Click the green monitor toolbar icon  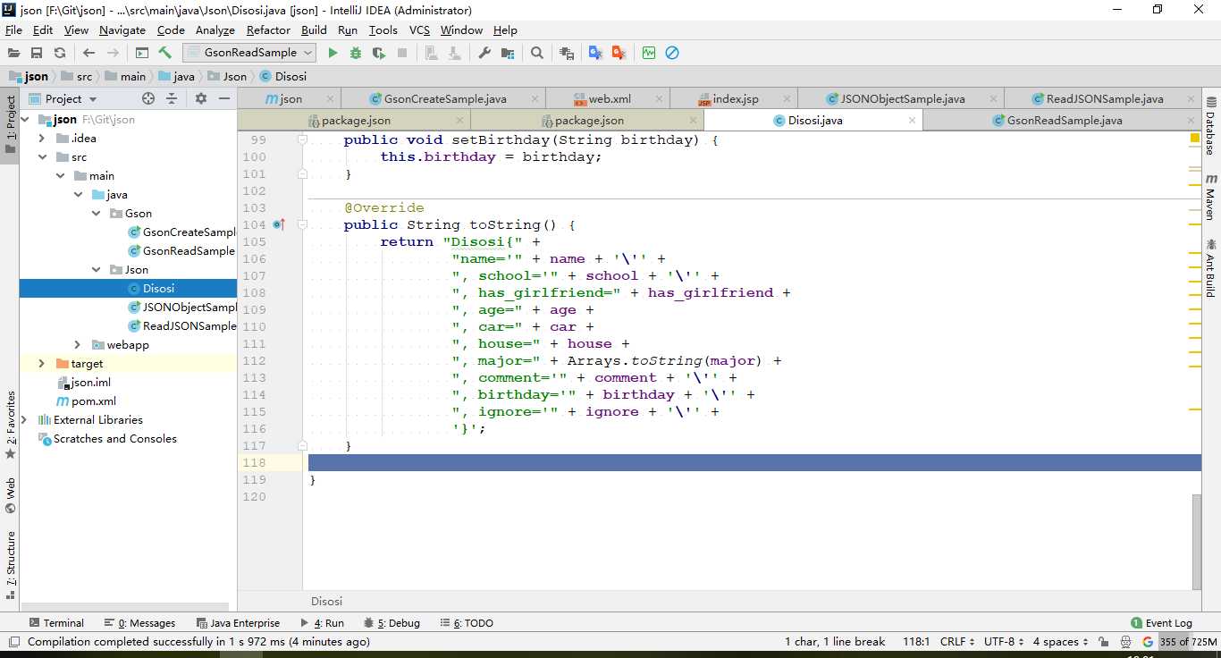(x=649, y=53)
